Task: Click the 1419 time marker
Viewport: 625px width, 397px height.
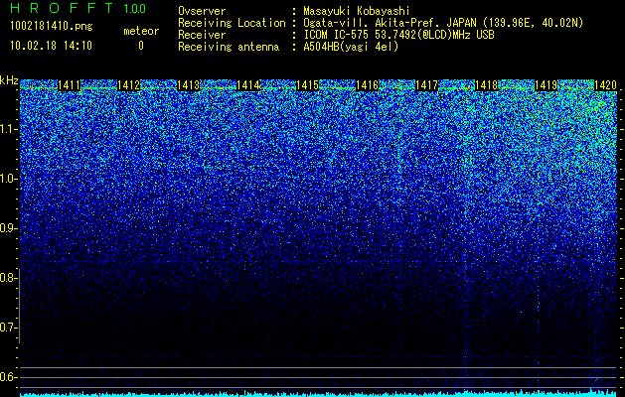Action: click(546, 85)
